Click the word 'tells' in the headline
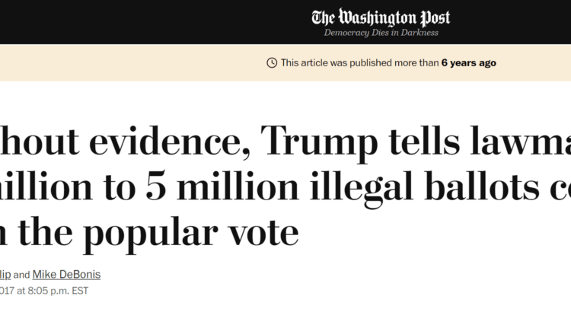This screenshot has width=571, height=309. (x=424, y=141)
